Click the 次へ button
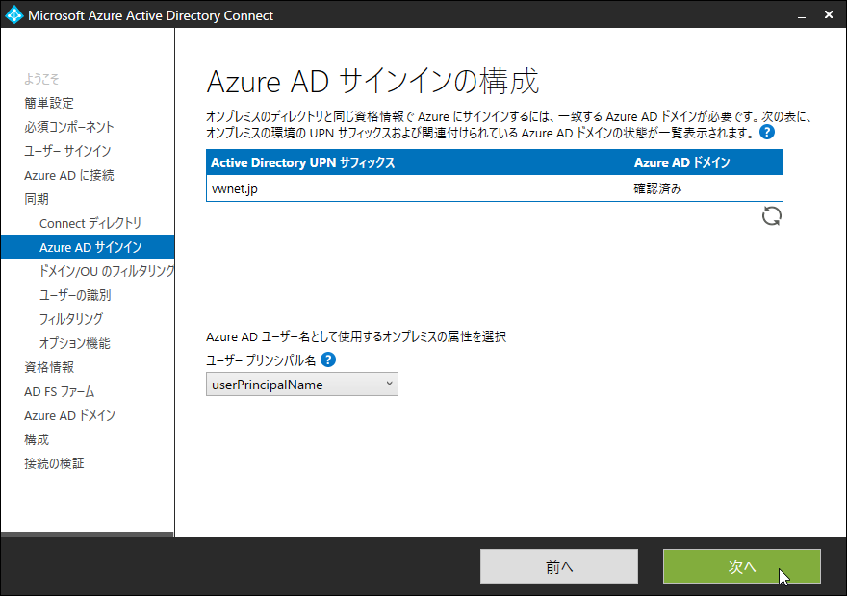 (742, 566)
